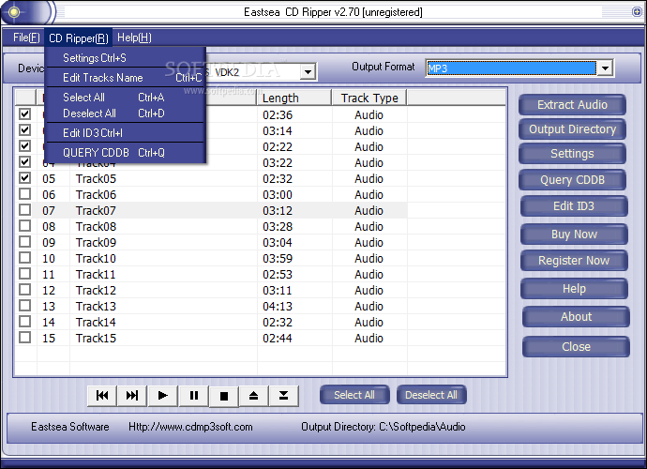The width and height of the screenshot is (647, 469).
Task: Choose Deselect All in the dropdown menu
Action: click(126, 113)
